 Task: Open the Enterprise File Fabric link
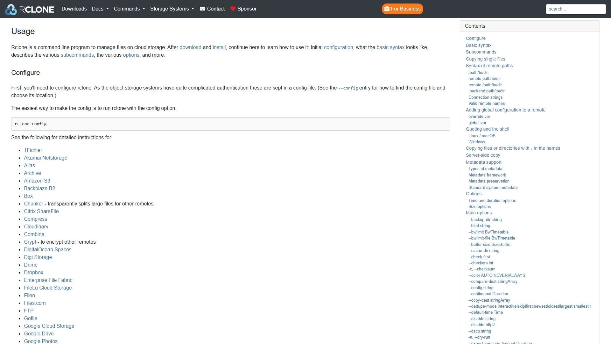[x=48, y=280]
